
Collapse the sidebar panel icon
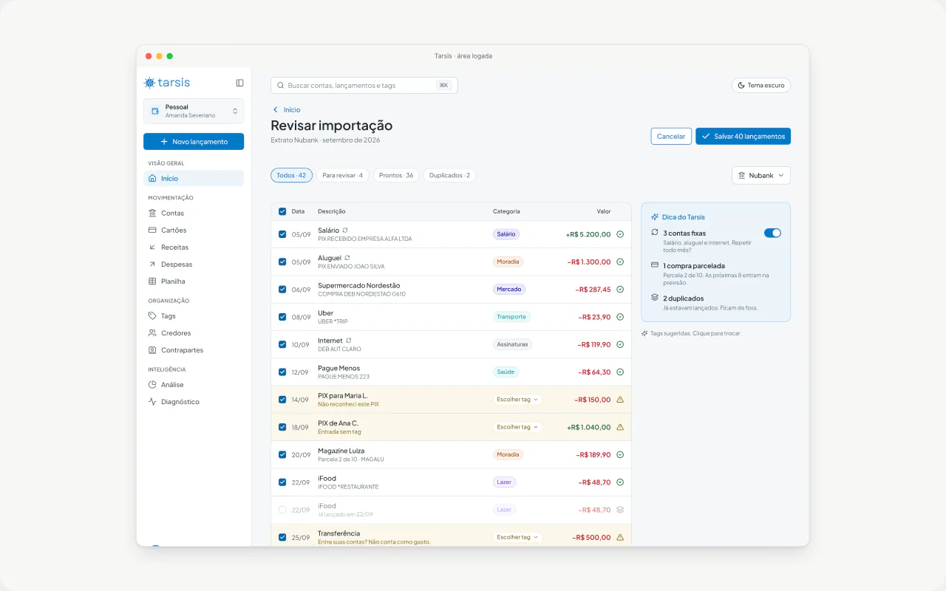coord(239,83)
